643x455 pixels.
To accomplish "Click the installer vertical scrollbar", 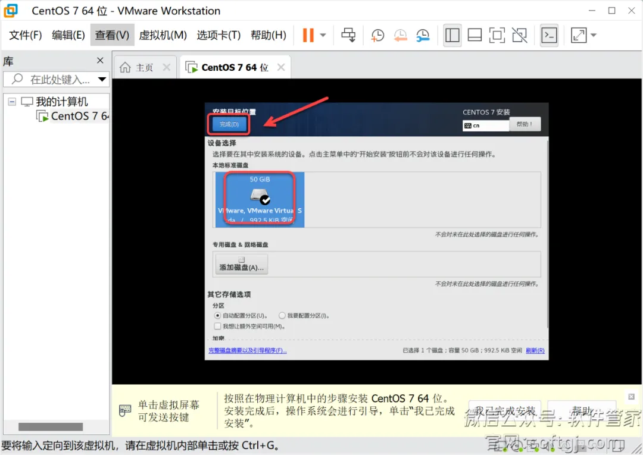I will click(547, 233).
